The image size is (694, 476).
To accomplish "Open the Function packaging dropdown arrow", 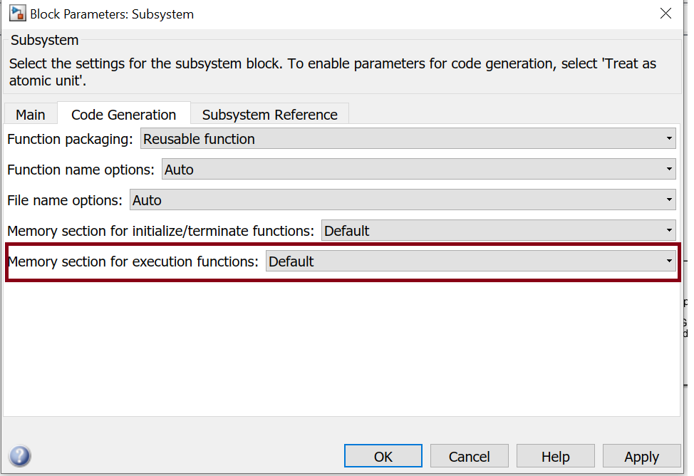I will [x=670, y=138].
